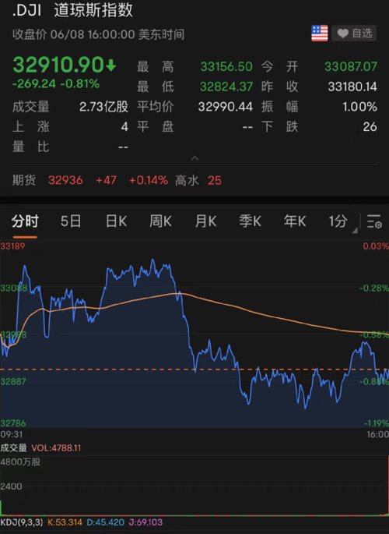The height and width of the screenshot is (534, 389).
Task: Open the 季K quarterly chart tab
Action: coord(250,221)
